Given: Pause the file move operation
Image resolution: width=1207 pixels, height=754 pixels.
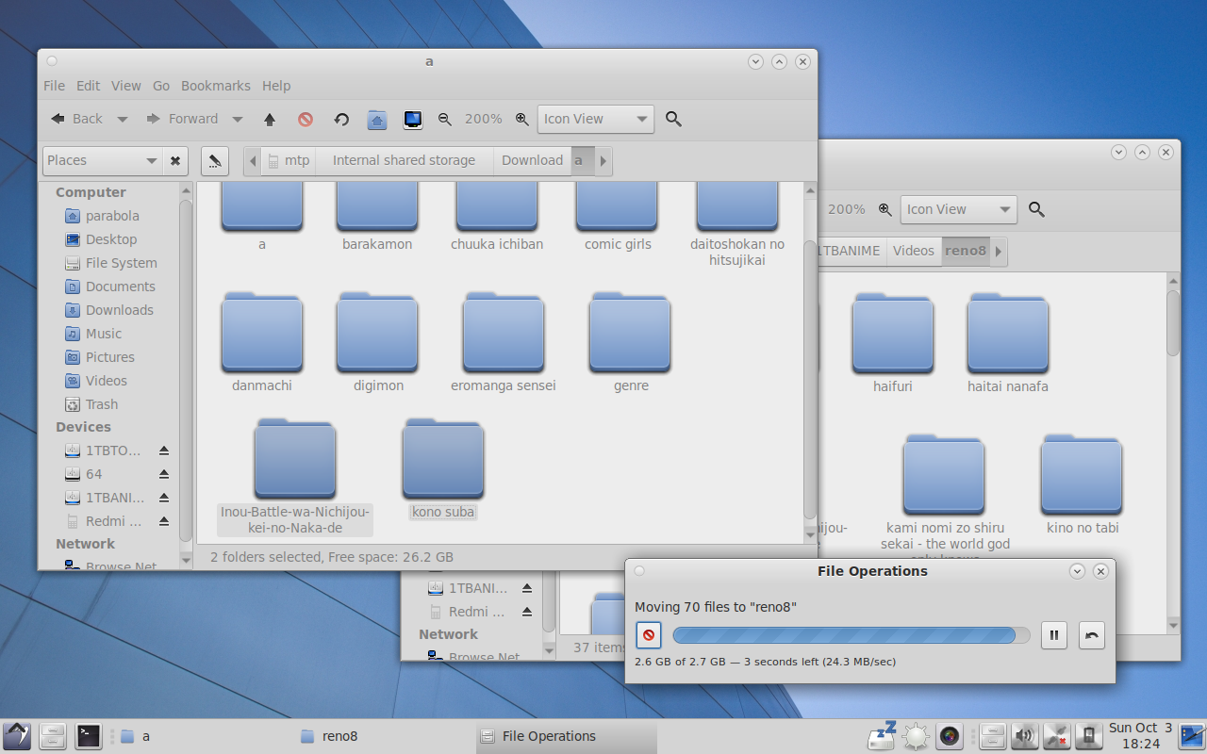Looking at the screenshot, I should tap(1054, 635).
